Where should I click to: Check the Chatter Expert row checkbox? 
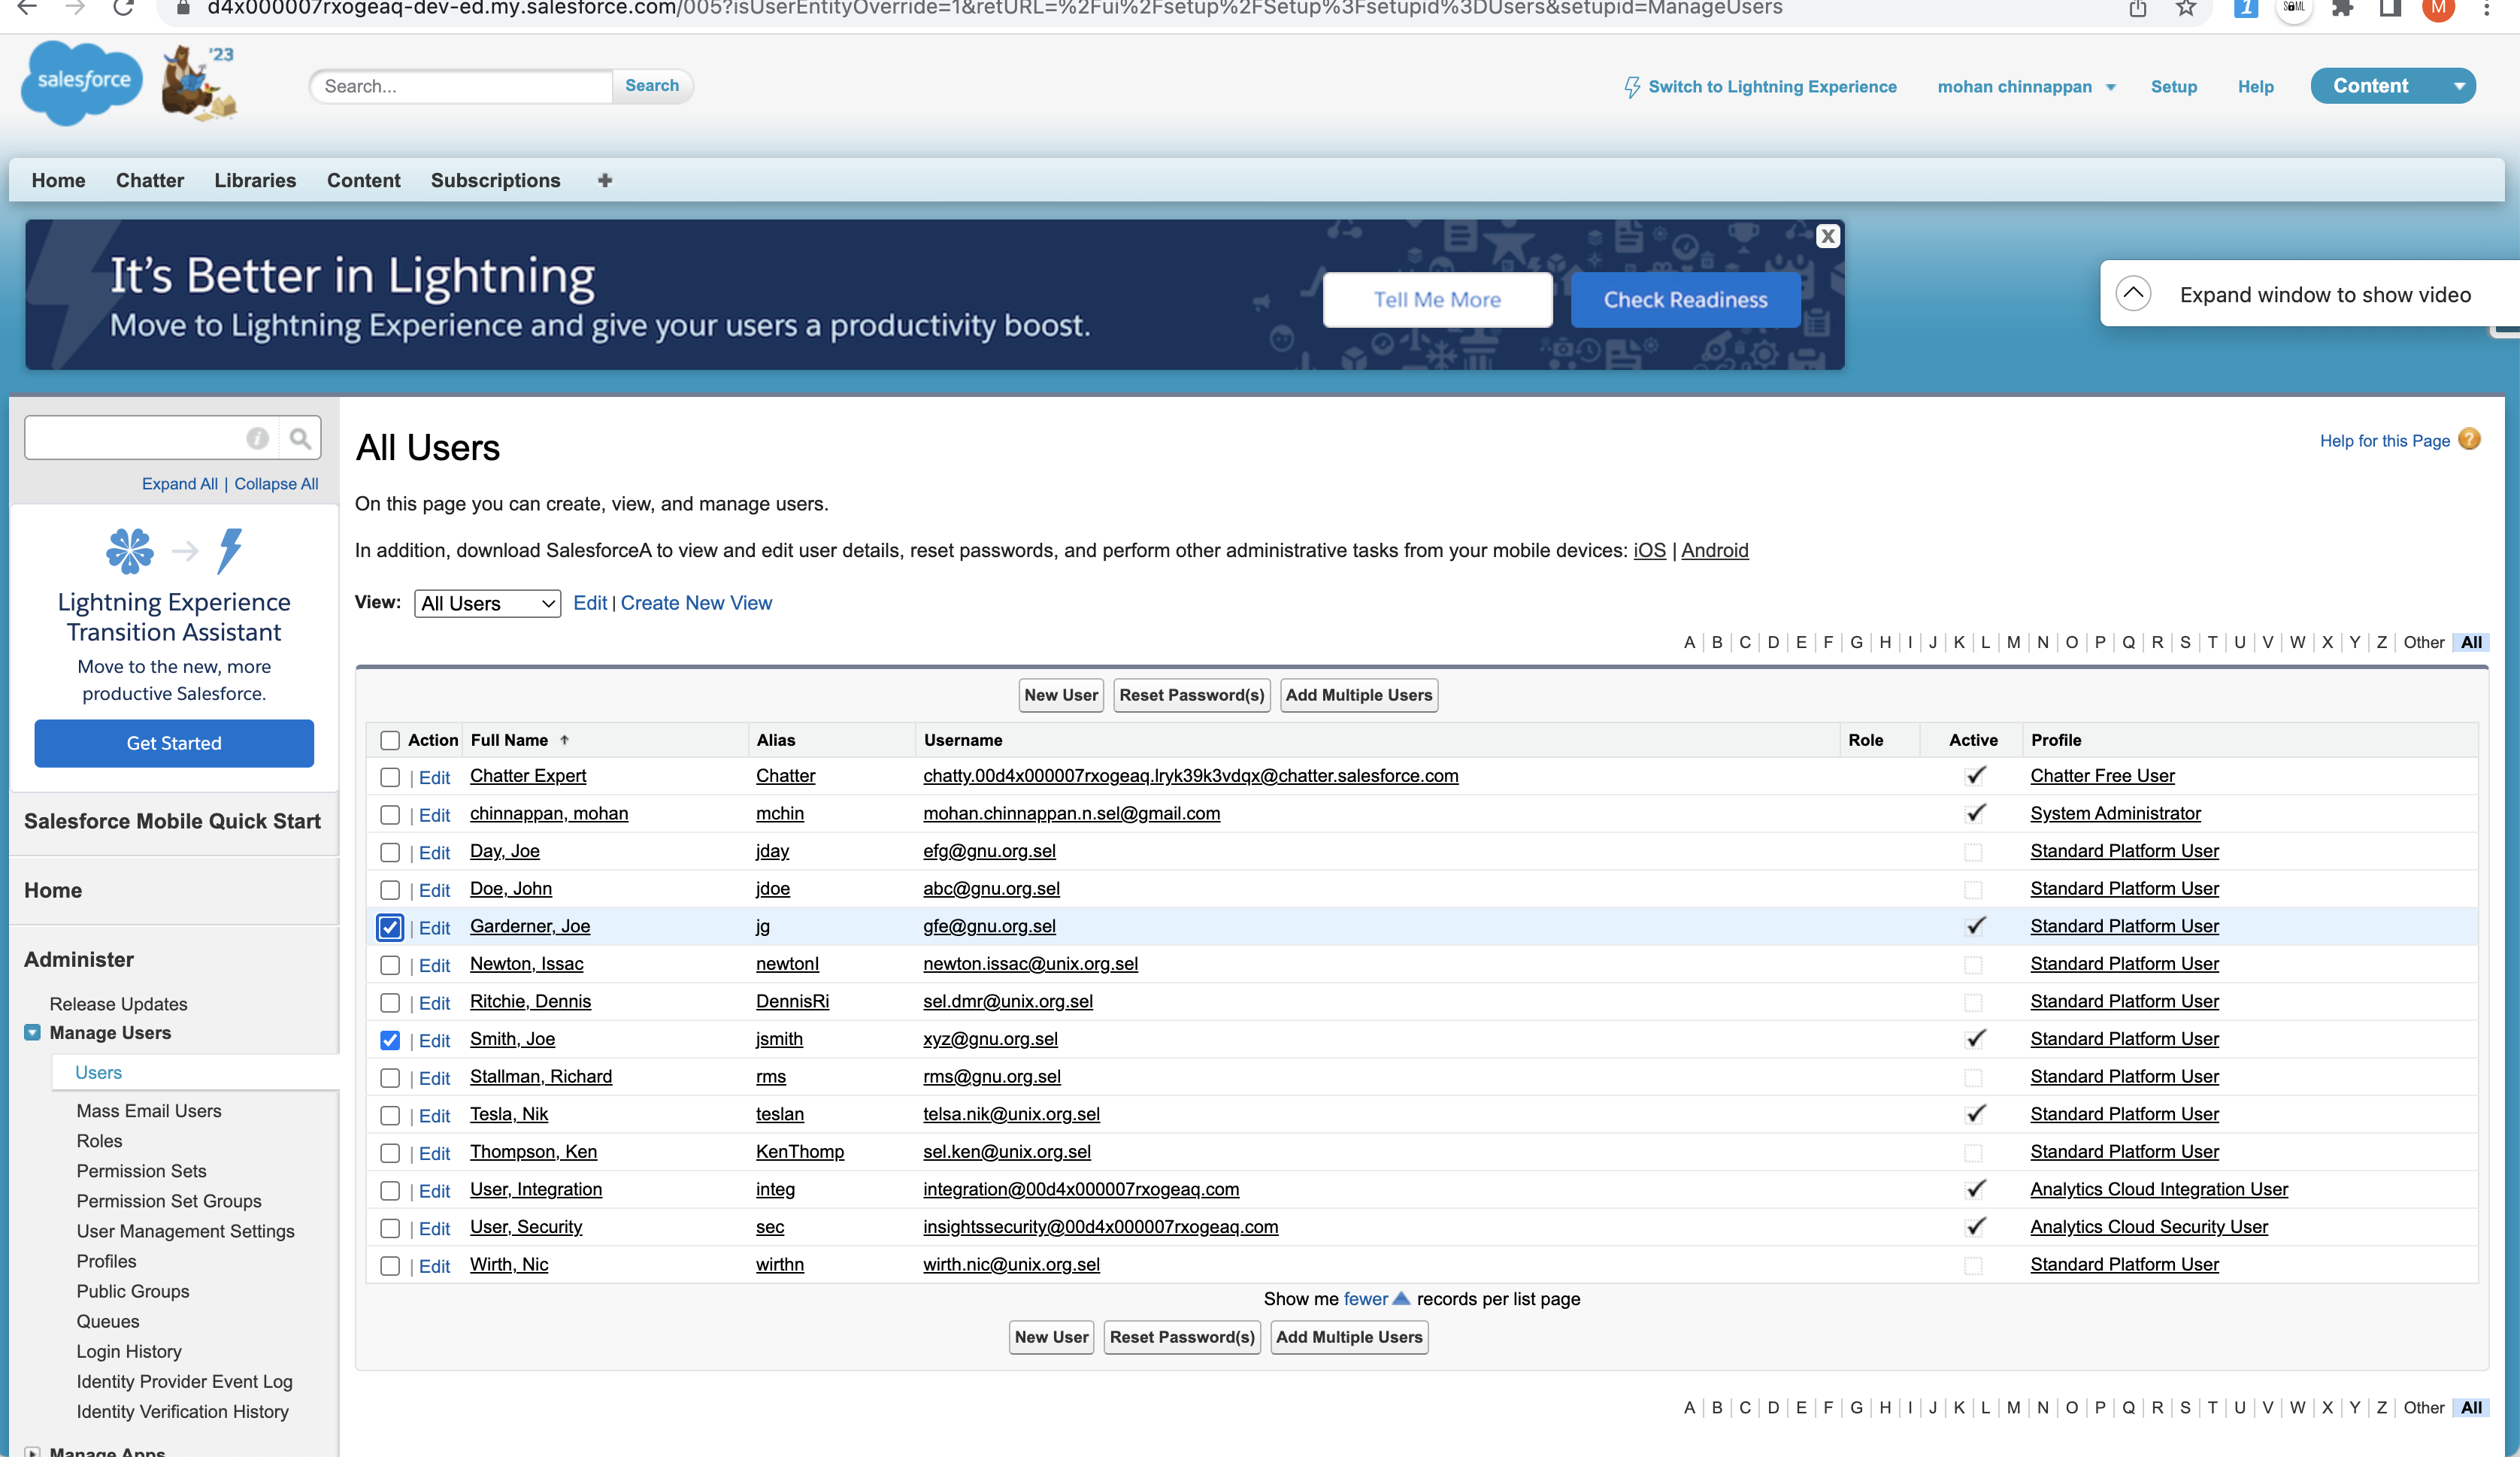(x=390, y=777)
